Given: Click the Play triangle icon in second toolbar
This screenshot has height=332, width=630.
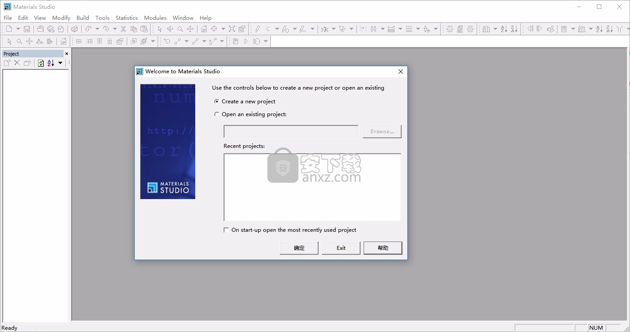Looking at the screenshot, I should tap(246, 41).
